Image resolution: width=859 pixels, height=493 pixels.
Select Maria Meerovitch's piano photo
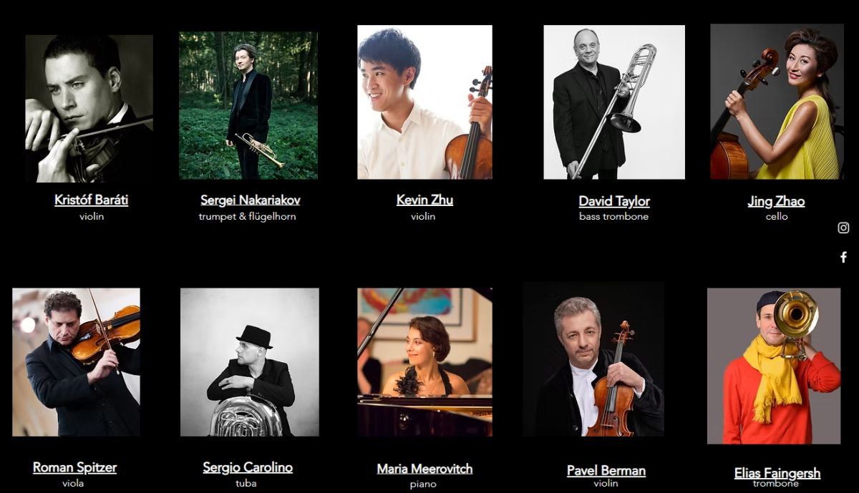(424, 362)
